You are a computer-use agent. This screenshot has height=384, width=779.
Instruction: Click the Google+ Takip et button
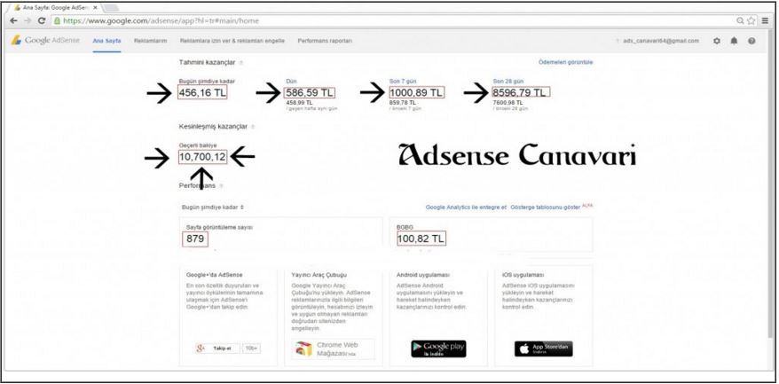point(217,349)
